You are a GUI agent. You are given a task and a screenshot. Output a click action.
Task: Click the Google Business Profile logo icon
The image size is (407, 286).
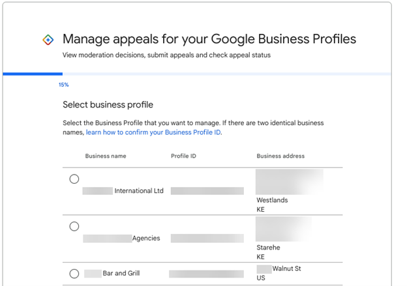[x=48, y=40]
